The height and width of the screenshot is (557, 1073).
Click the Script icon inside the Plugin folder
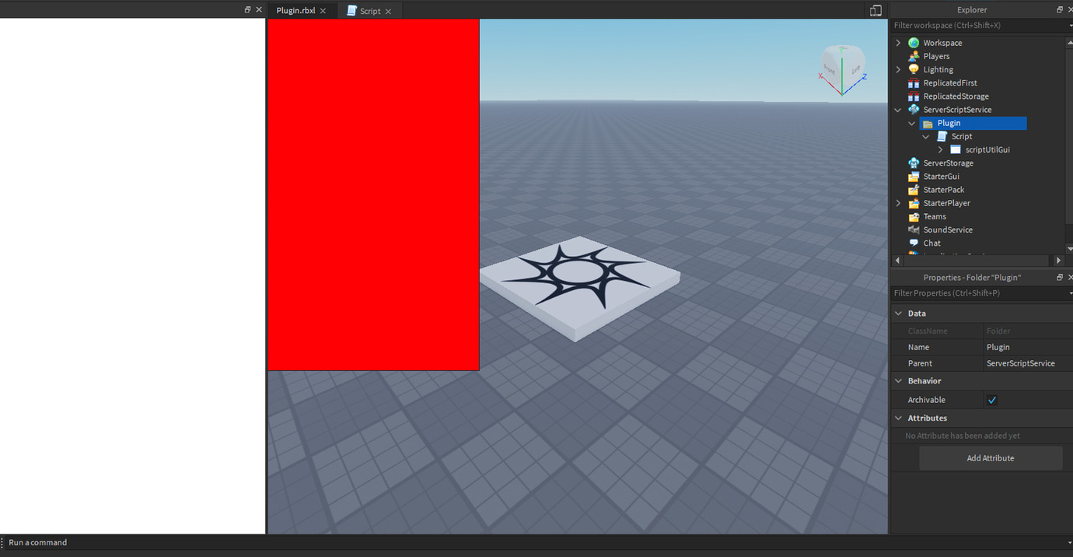941,136
